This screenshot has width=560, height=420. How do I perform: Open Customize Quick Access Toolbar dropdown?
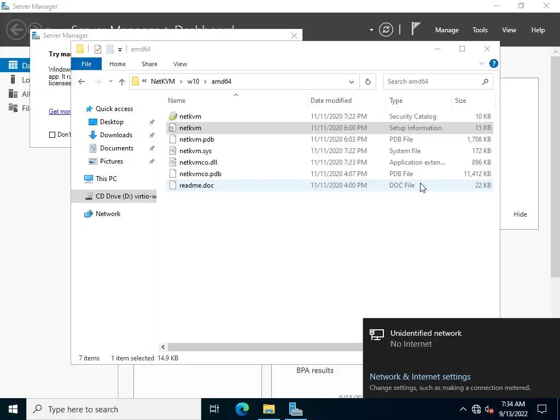click(x=120, y=50)
